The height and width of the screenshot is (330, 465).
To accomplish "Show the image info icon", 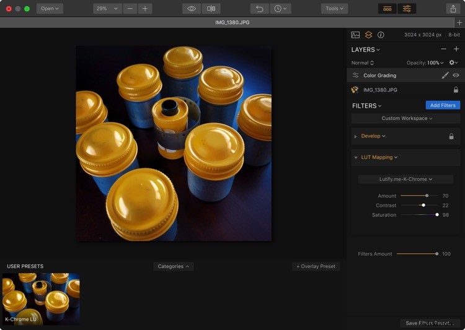I will click(x=381, y=35).
